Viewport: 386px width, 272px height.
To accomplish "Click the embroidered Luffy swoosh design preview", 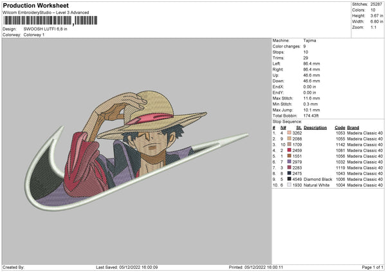I will point(137,151).
